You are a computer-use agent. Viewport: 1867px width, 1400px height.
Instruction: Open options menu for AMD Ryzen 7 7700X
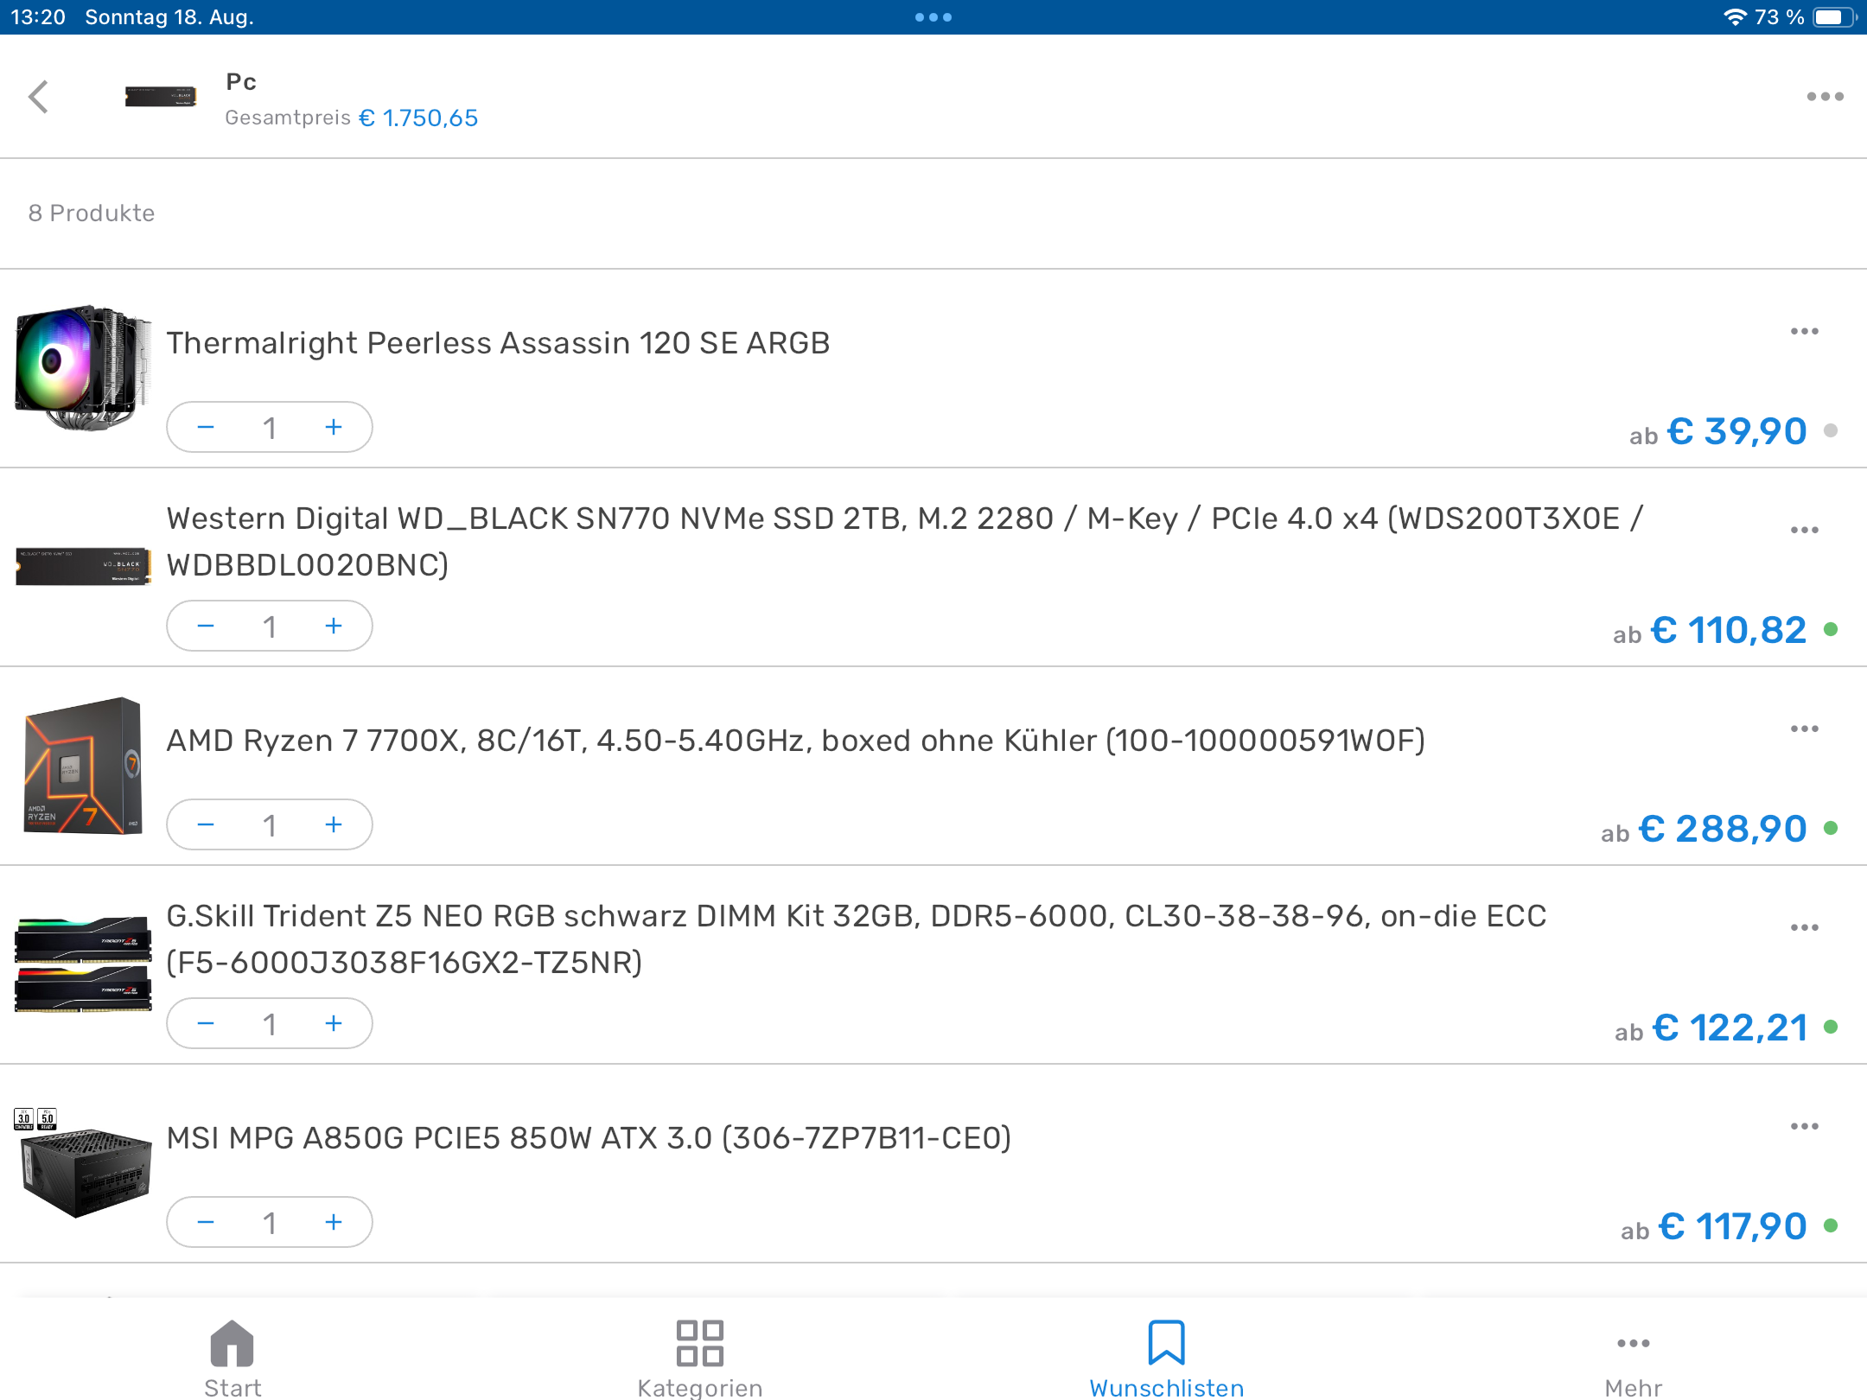(x=1804, y=729)
